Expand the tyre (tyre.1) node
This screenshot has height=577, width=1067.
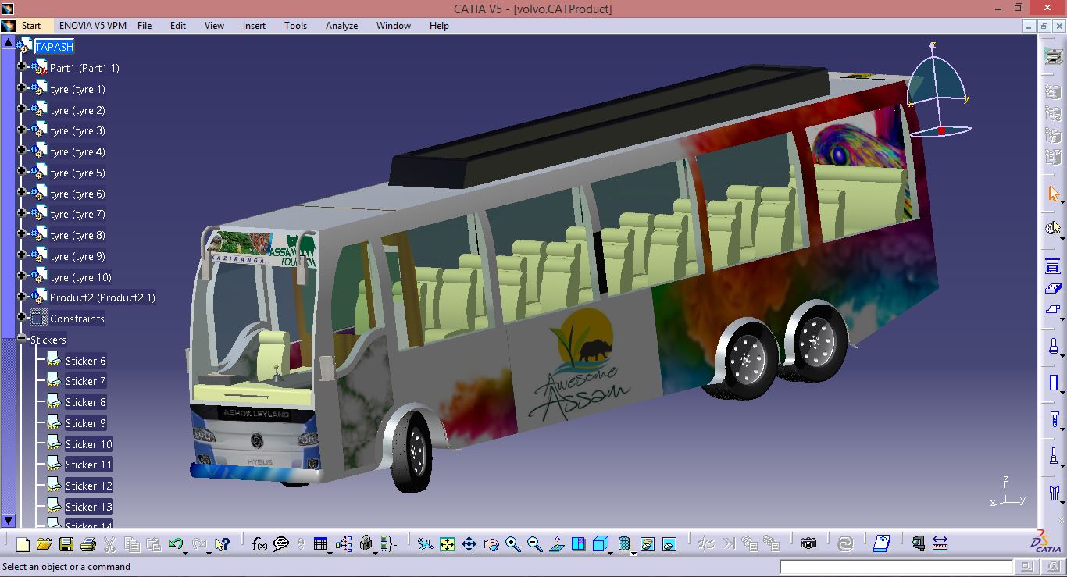coord(21,88)
